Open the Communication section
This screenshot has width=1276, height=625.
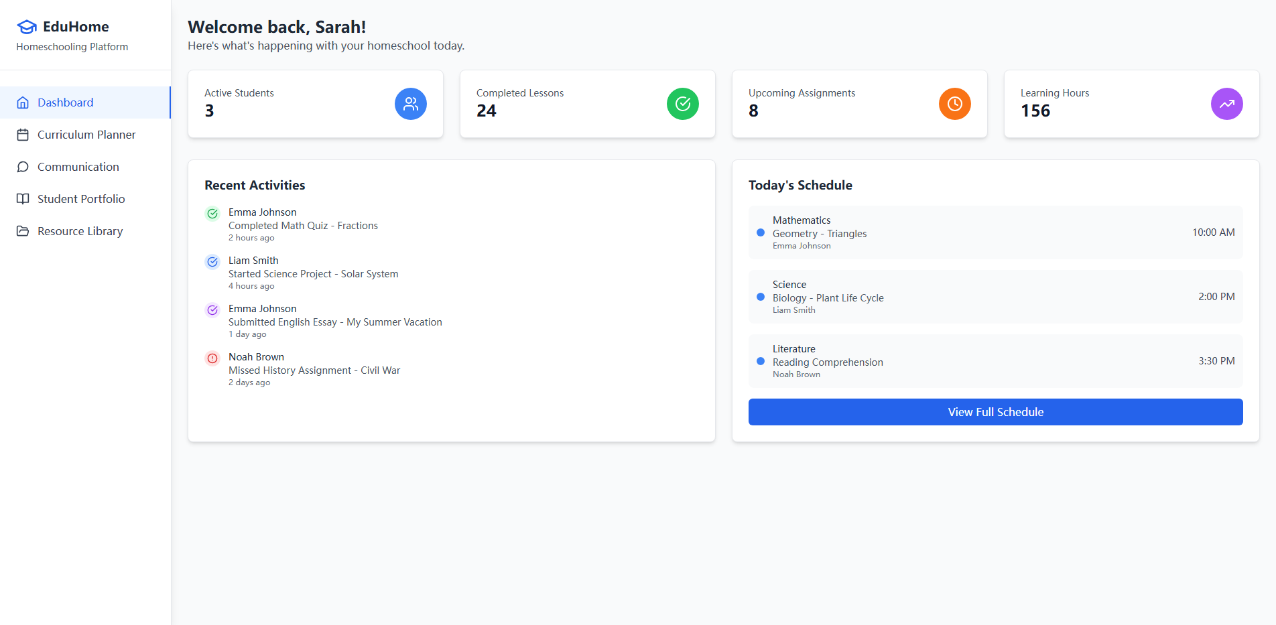78,167
